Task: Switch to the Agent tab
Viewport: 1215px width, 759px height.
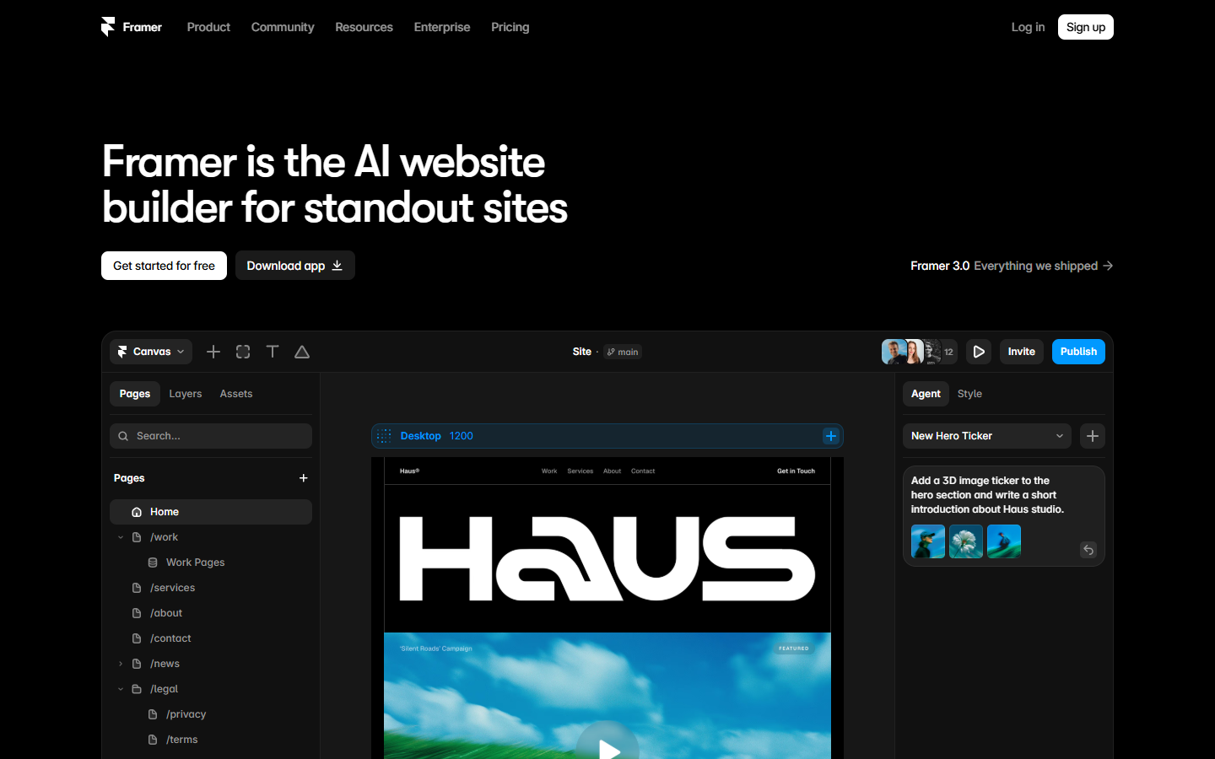Action: click(926, 394)
